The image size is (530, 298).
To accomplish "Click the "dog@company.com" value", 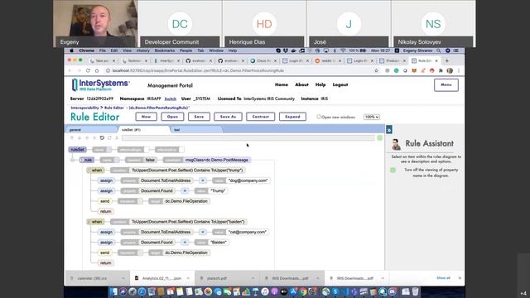I will click(x=248, y=180).
